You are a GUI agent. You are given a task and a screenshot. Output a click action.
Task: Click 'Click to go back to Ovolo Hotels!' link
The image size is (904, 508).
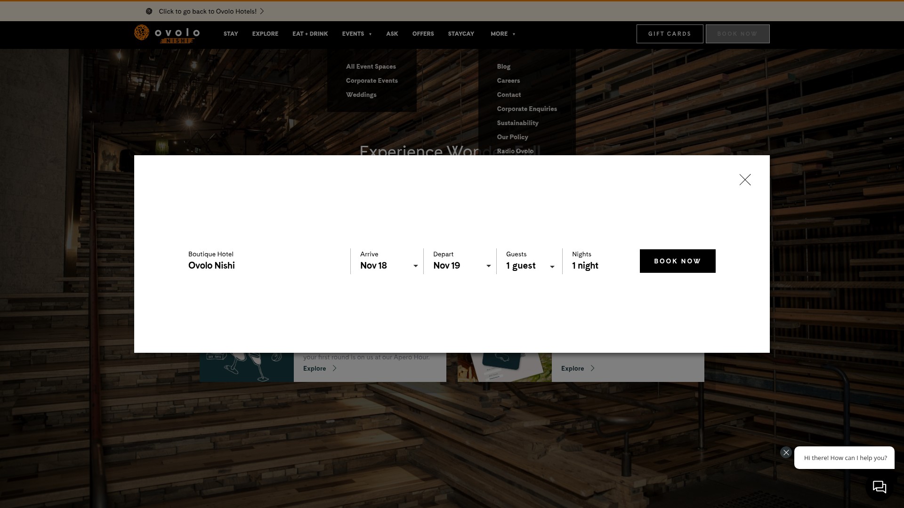click(x=208, y=11)
